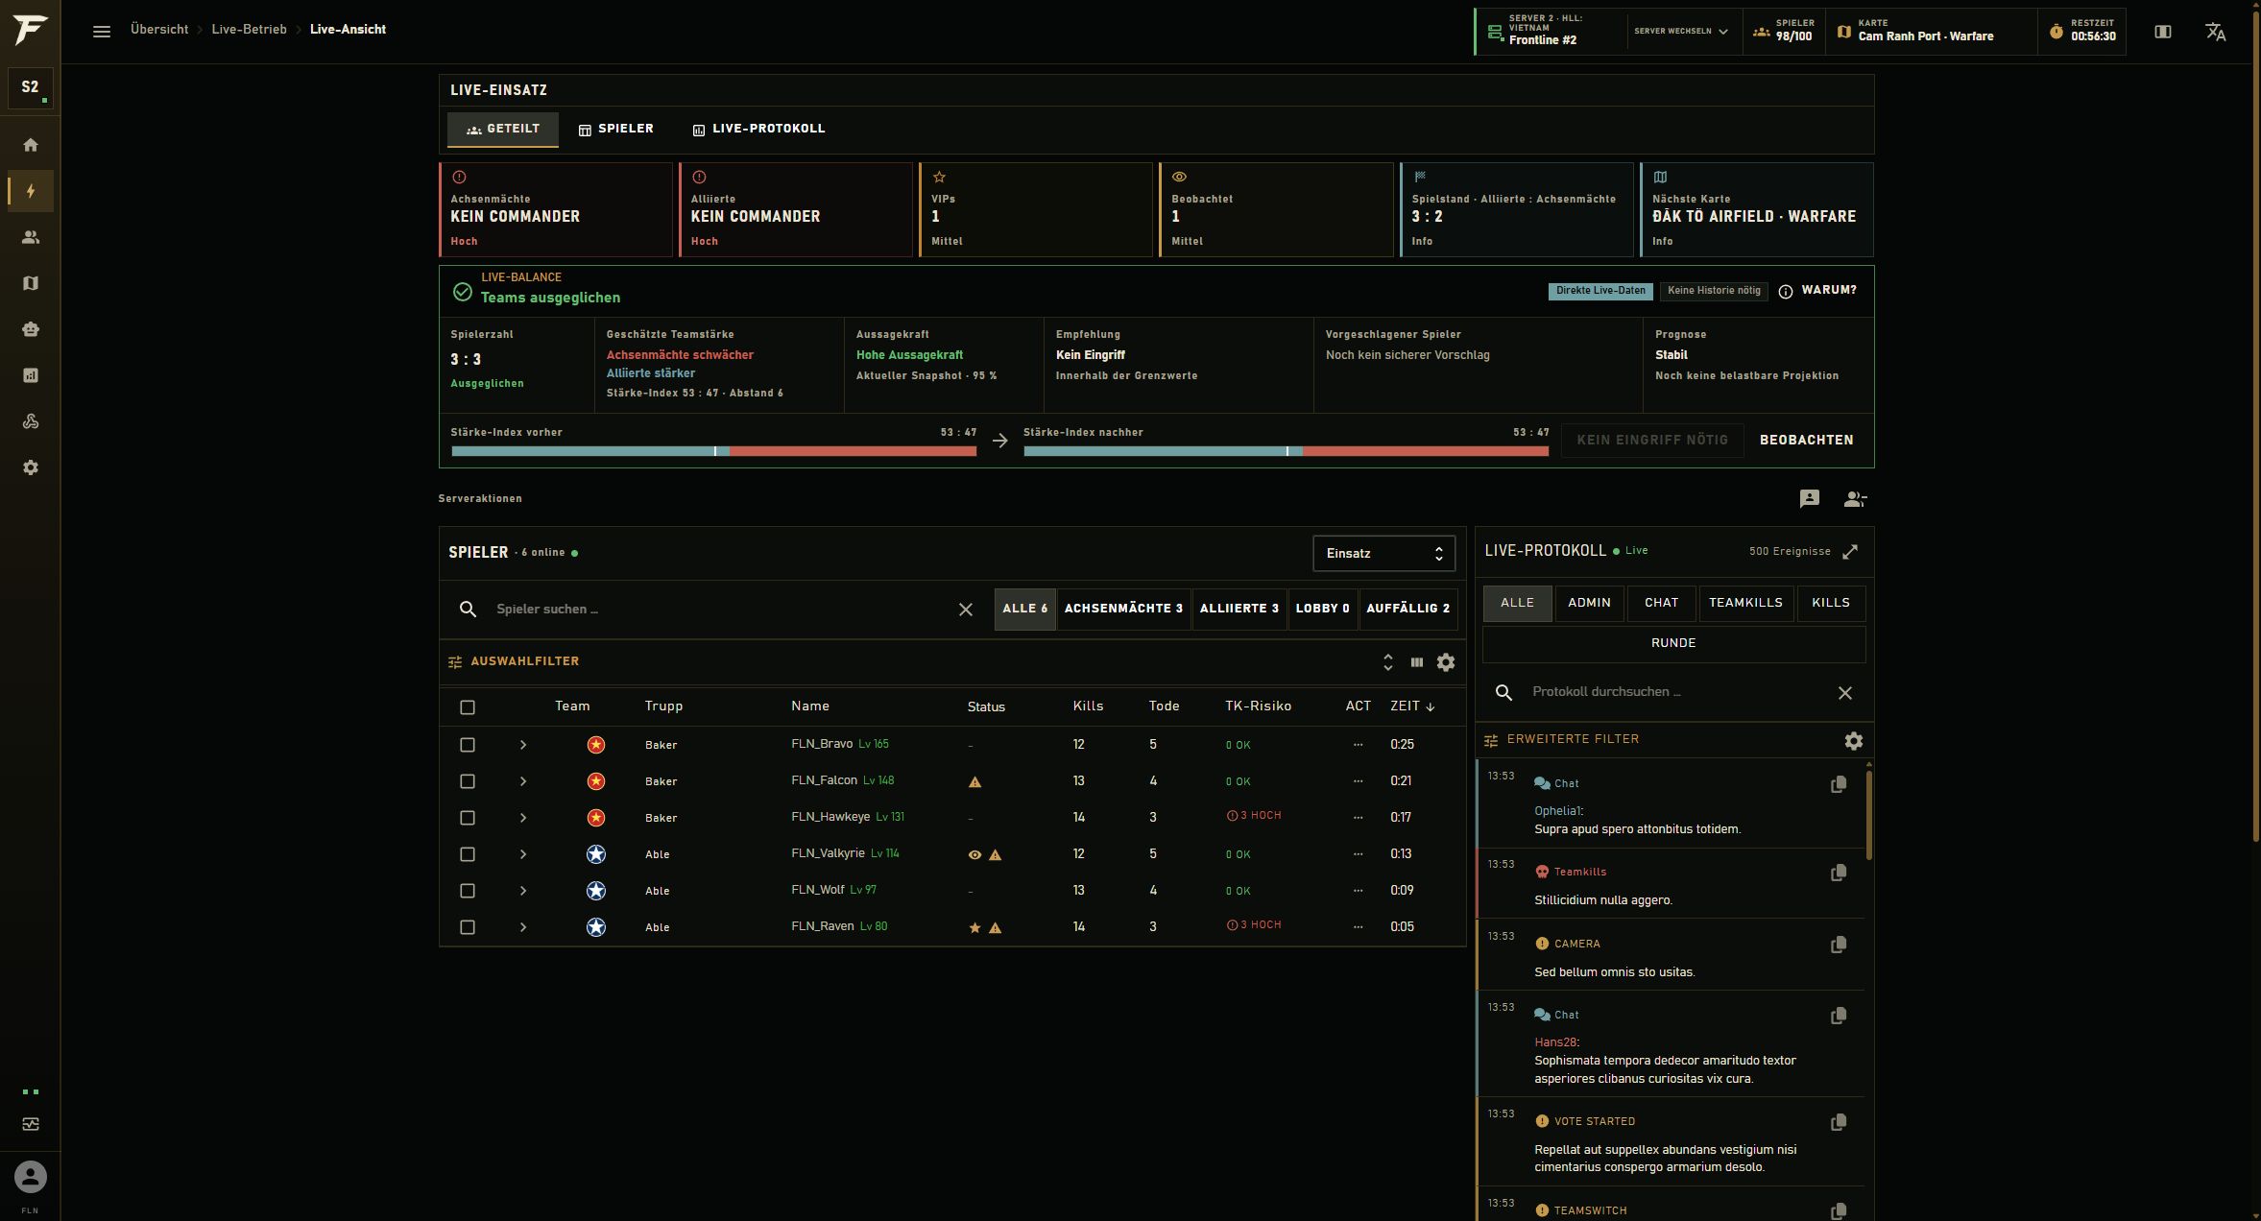Open the language translate icon
The image size is (2261, 1221).
point(2215,32)
